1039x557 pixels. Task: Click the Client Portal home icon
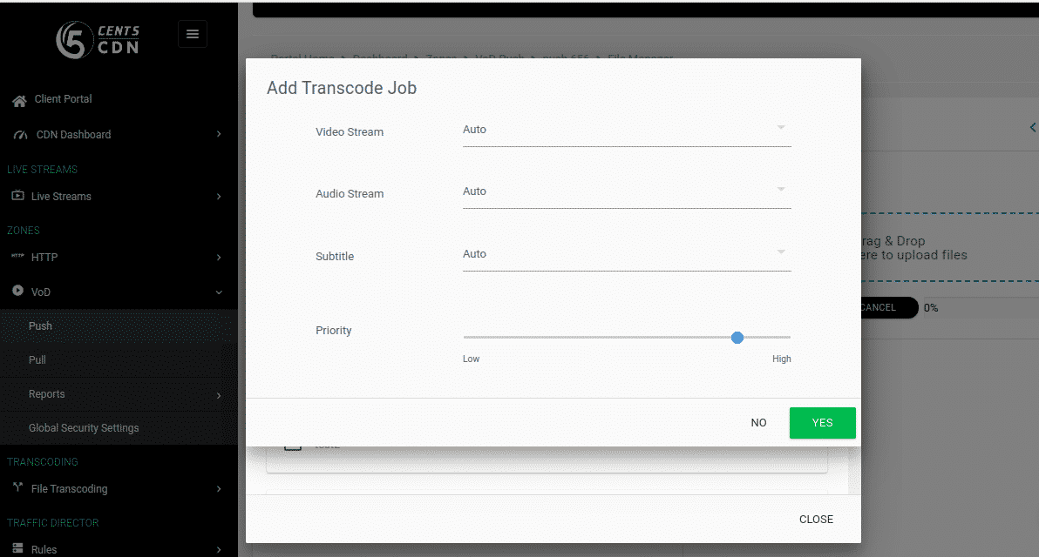tap(19, 101)
